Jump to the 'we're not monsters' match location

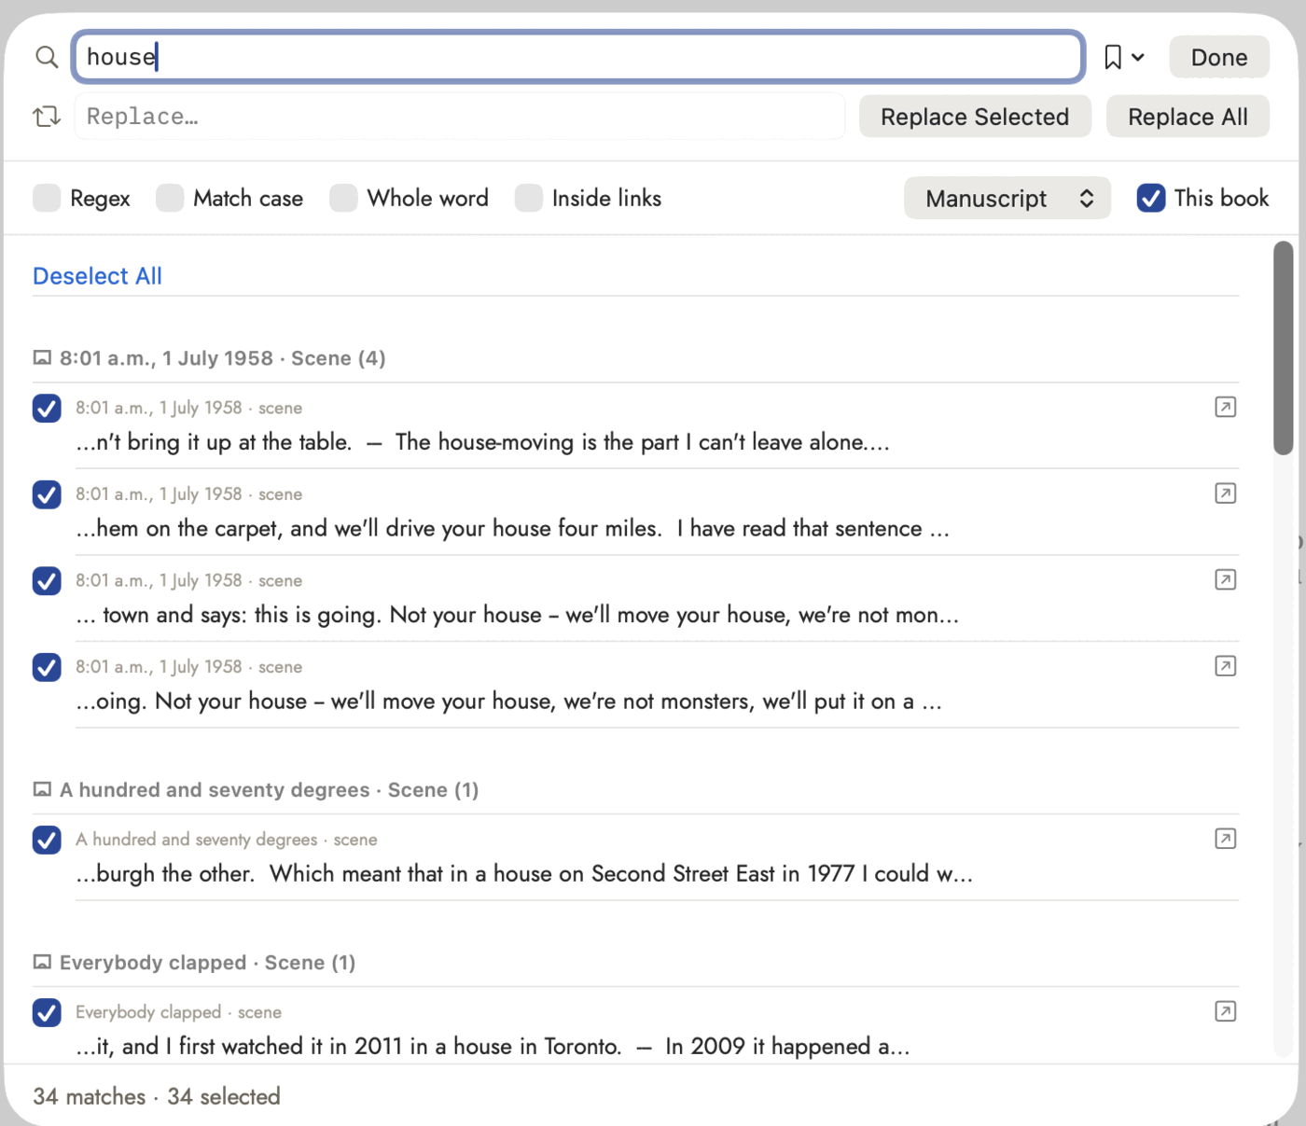(1226, 666)
